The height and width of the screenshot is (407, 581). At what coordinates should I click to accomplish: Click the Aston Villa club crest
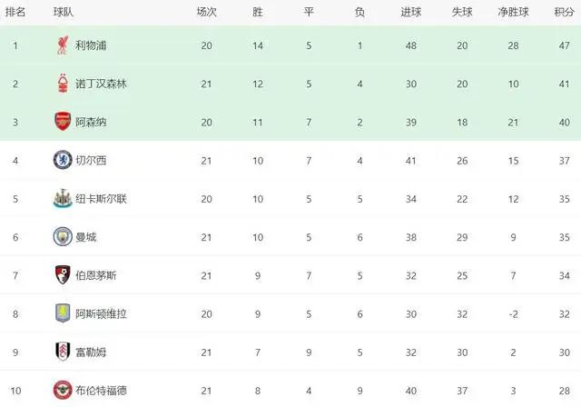click(62, 313)
